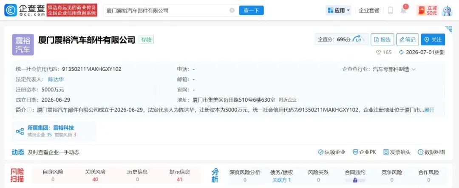The image size is (459, 188).
Task: Click the 查一下 search button
Action: [x=251, y=11]
